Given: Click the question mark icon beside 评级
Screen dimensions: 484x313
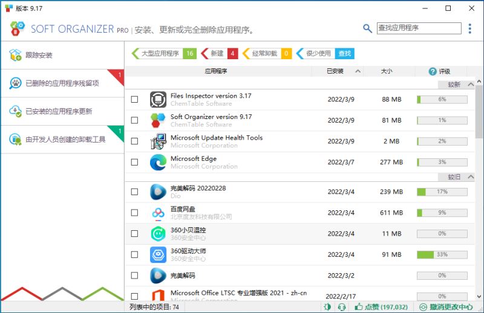Looking at the screenshot, I should pyautogui.click(x=433, y=71).
